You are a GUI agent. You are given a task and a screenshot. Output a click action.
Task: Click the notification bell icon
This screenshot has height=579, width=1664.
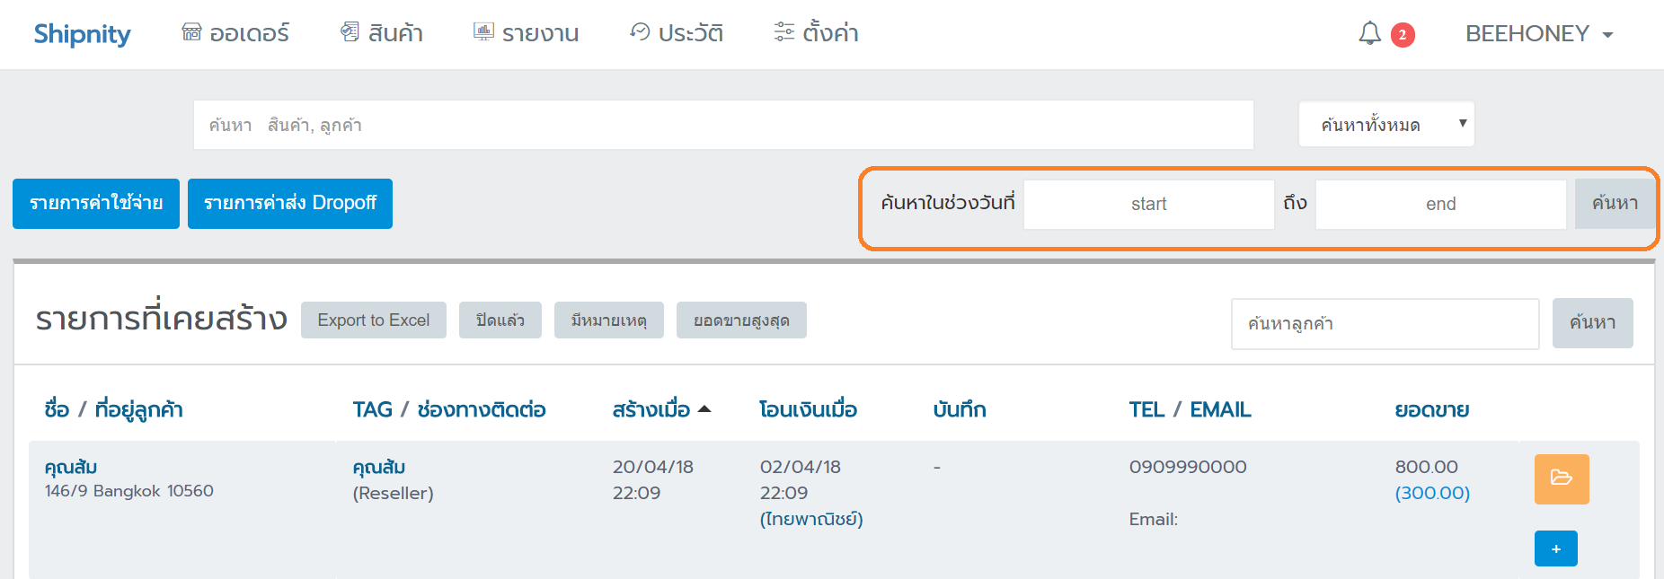tap(1369, 34)
